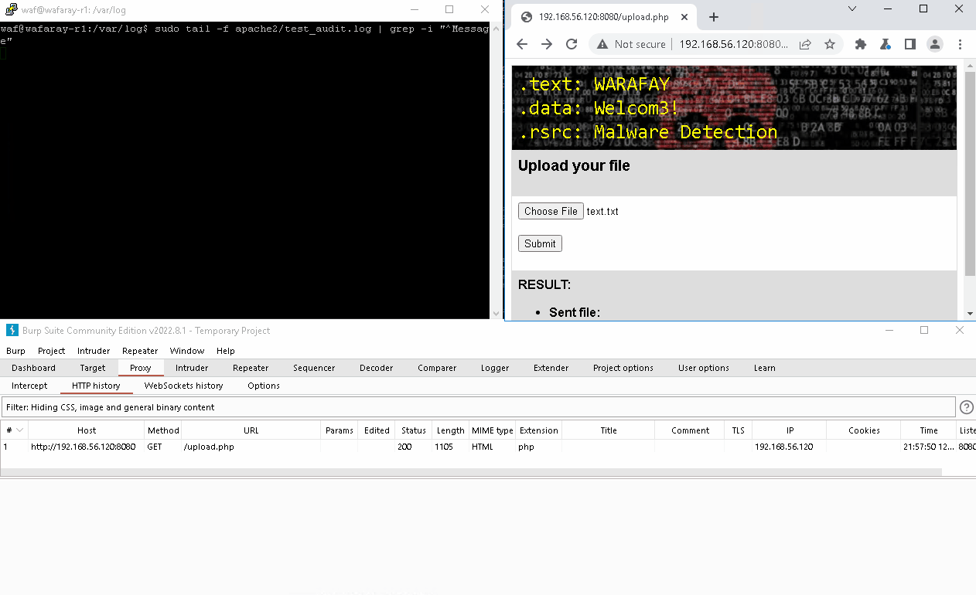Sort history by MIME type column
This screenshot has width=976, height=595.
tap(493, 430)
